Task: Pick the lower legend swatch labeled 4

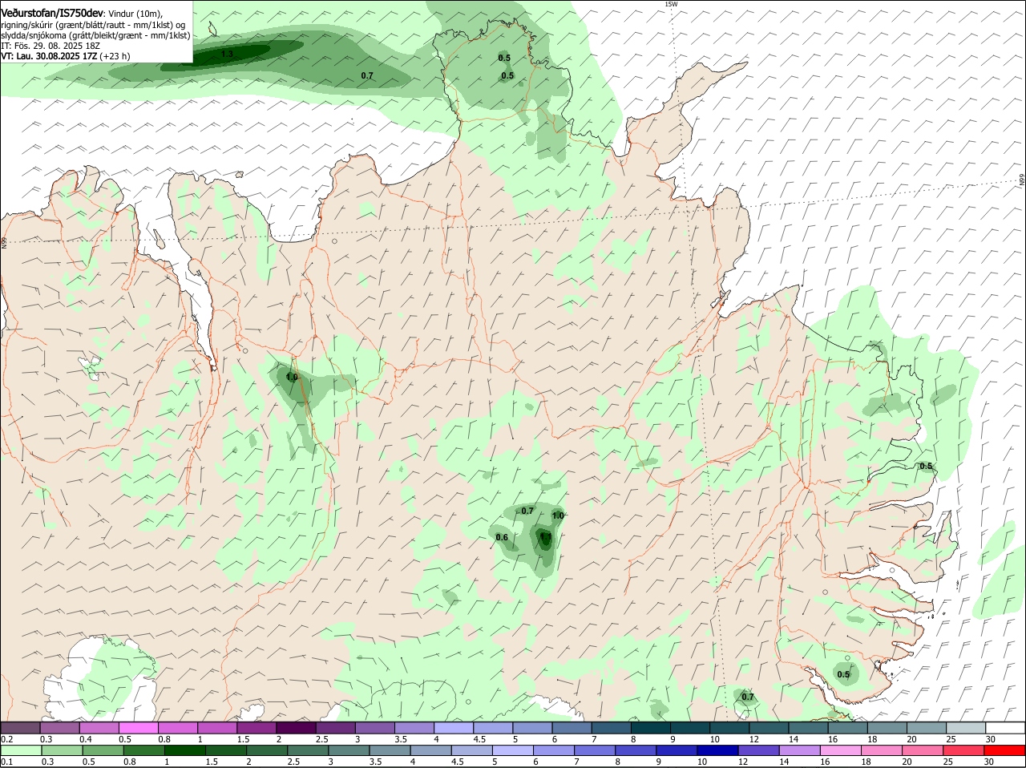Action: (432, 750)
